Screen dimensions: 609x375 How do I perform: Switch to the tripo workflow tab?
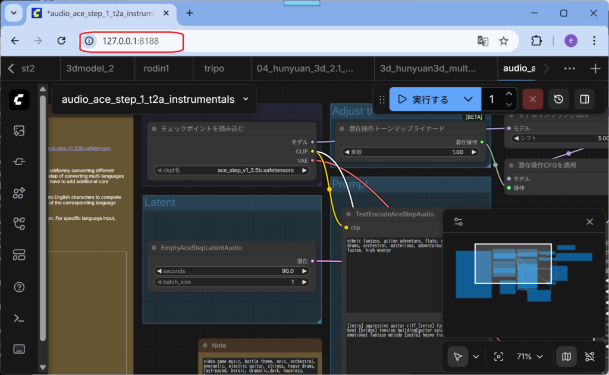[214, 68]
